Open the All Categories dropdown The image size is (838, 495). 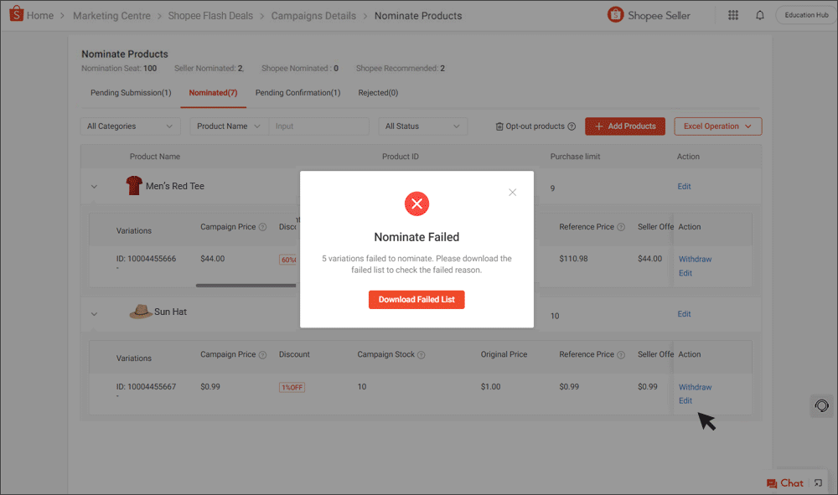click(x=130, y=126)
